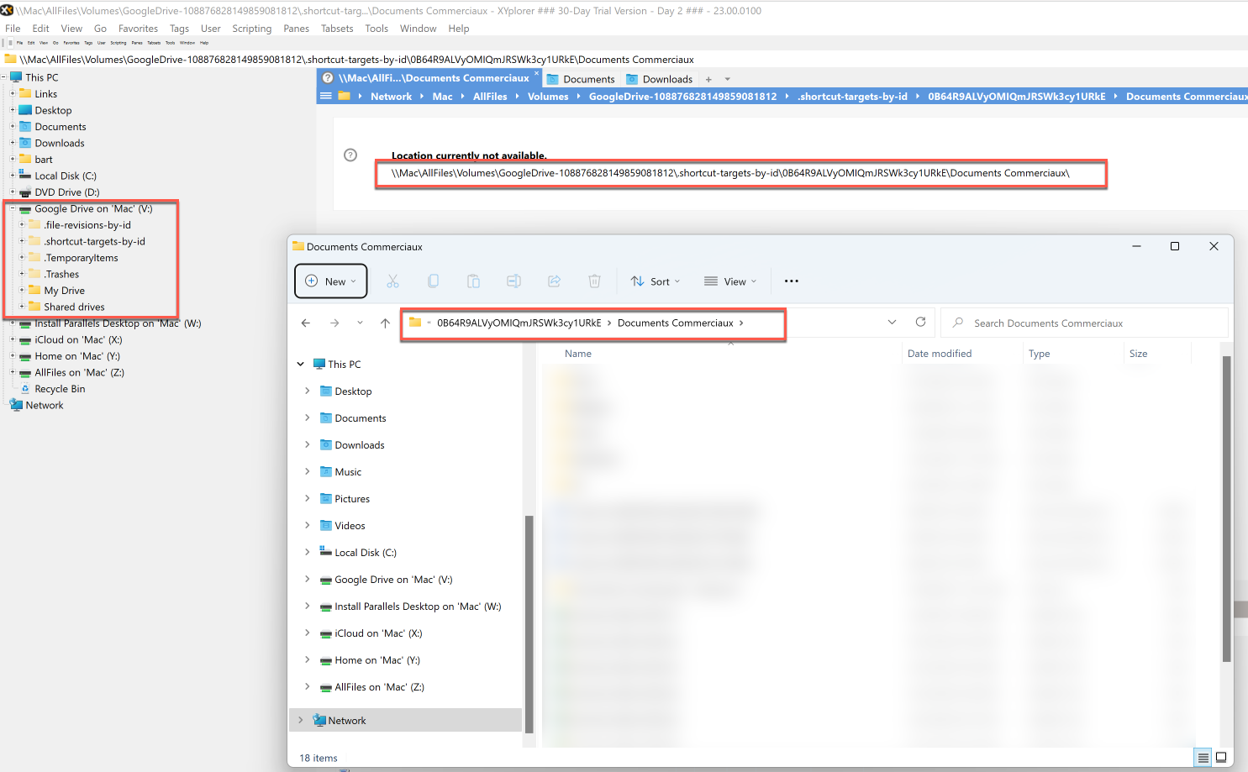Switch to the Downloads tab in XYplorer
1248x772 pixels.
point(666,79)
